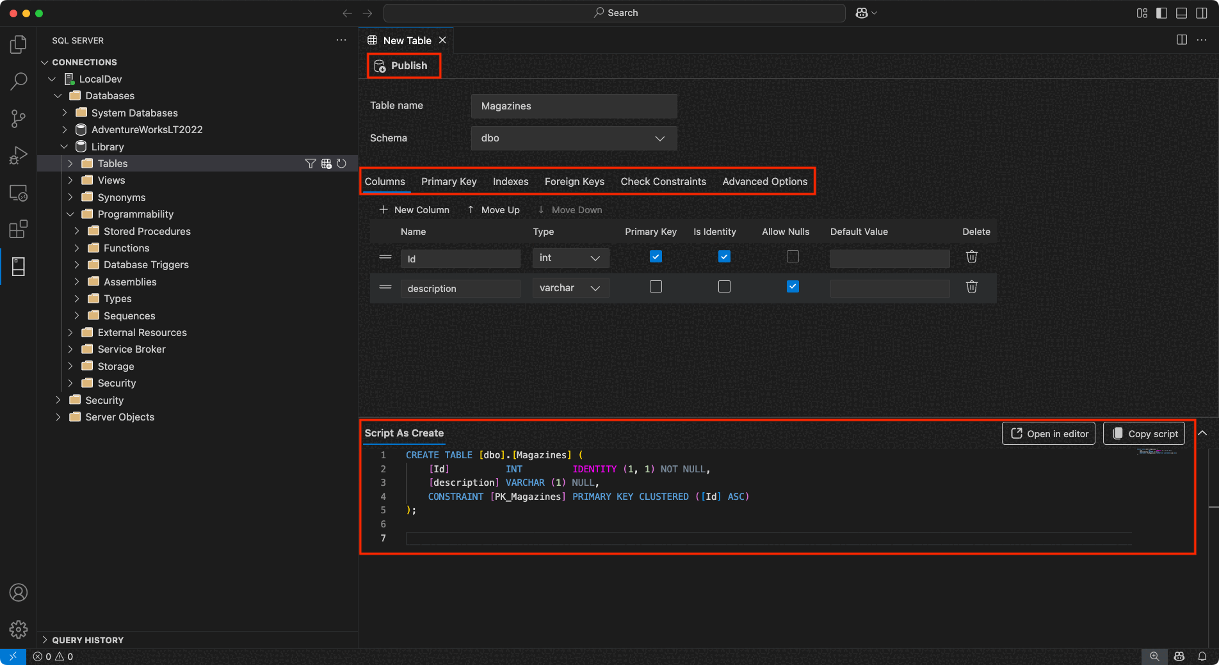The width and height of the screenshot is (1219, 665).
Task: Open the Extensions view icon
Action: [19, 229]
